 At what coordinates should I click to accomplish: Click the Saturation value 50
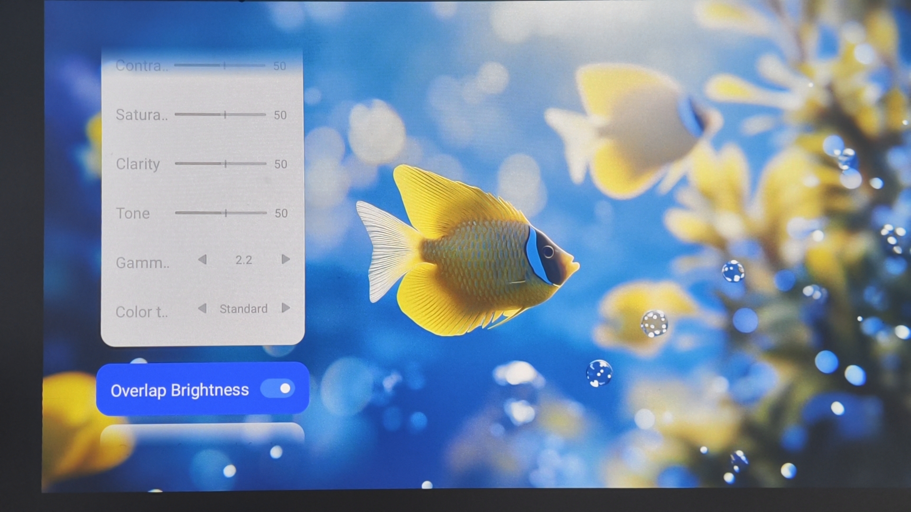(280, 115)
